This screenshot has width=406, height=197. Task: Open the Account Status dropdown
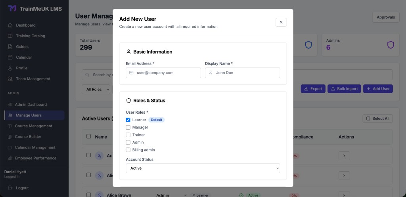coord(203,168)
